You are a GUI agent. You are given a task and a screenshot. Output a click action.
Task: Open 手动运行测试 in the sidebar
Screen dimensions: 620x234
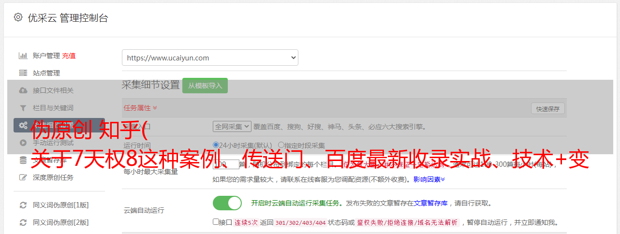point(53,143)
